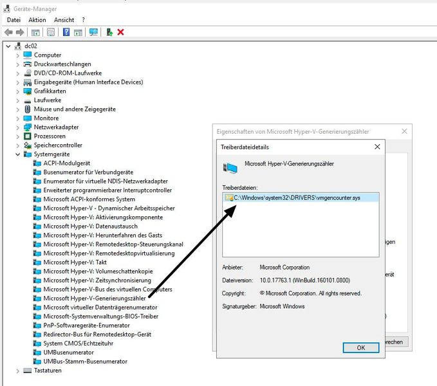Expand the Druckwarteschlangen category
Viewport: 437px width, 386px height.
point(17,64)
